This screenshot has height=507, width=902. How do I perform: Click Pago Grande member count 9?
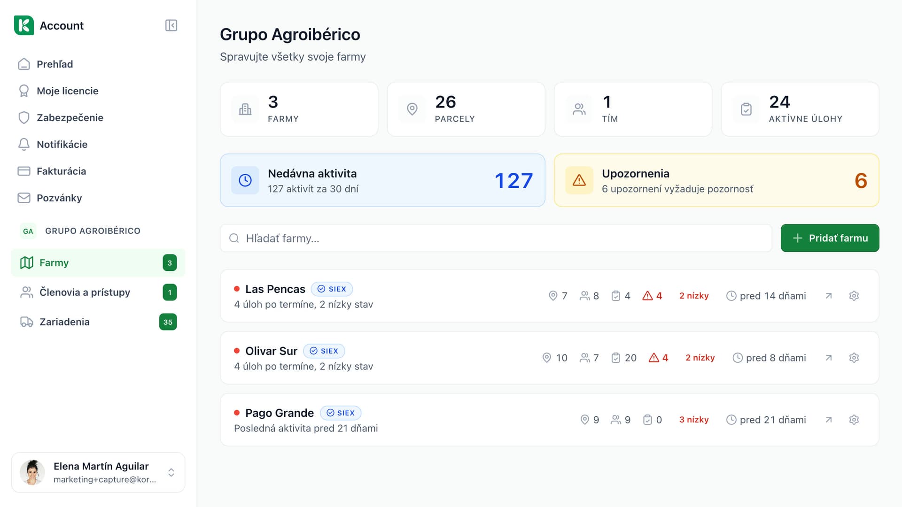click(621, 420)
